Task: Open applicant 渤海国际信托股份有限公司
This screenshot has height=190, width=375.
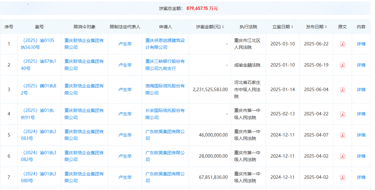Action: 165,90
